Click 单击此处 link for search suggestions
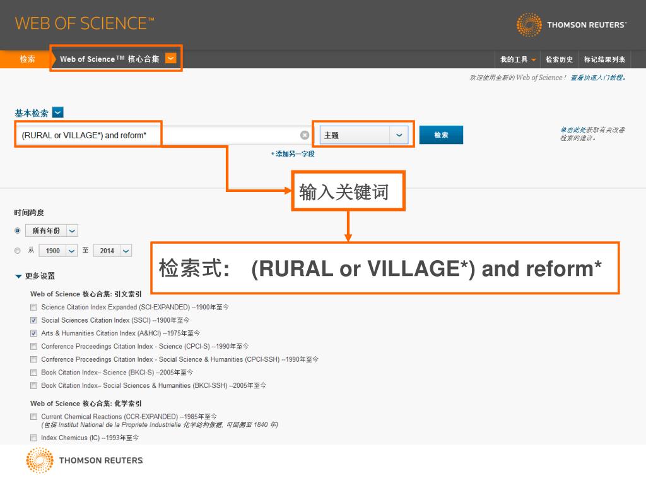The height and width of the screenshot is (485, 646). [573, 130]
